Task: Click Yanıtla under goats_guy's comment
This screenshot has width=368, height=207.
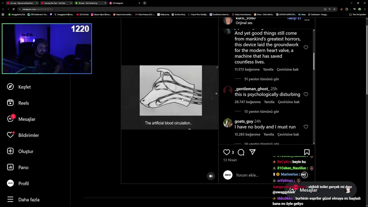Action: coord(269,134)
